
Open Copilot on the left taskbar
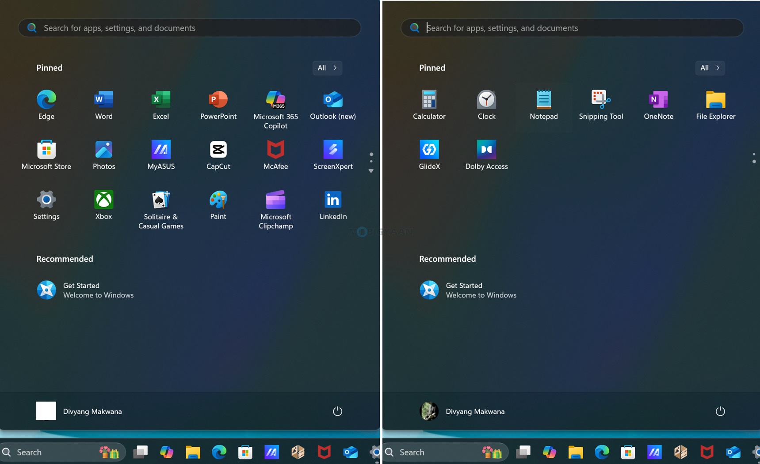point(167,452)
